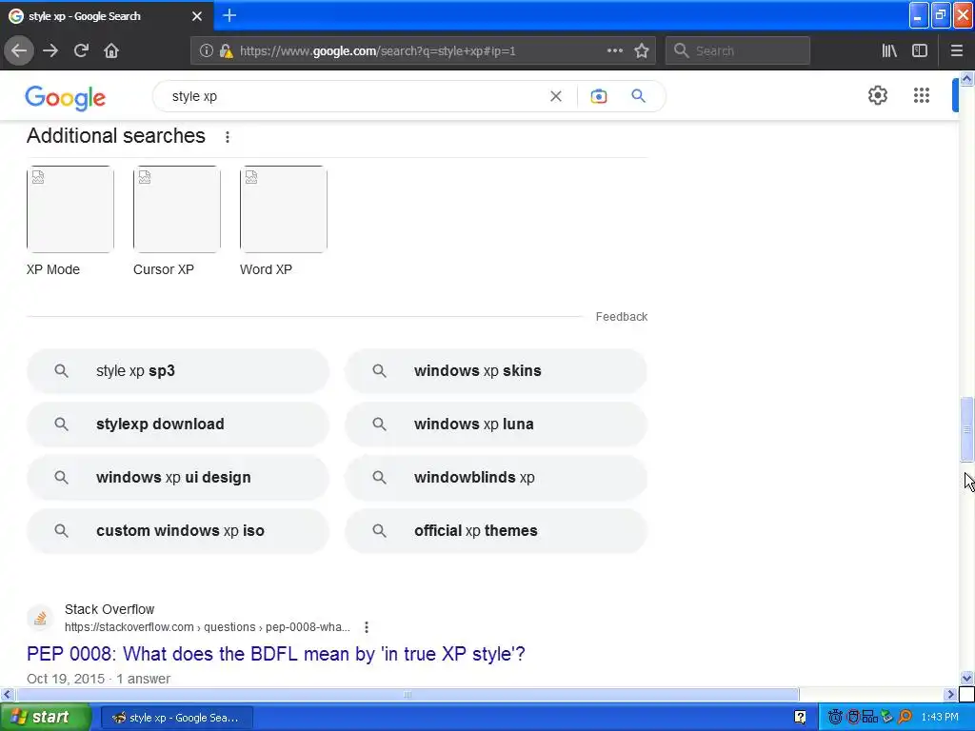Bookmark this page with the star icon
Screen dimensions: 975x731
click(642, 50)
